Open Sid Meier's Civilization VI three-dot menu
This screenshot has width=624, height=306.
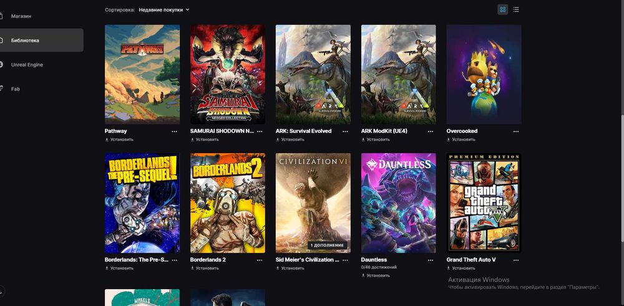[346, 260]
